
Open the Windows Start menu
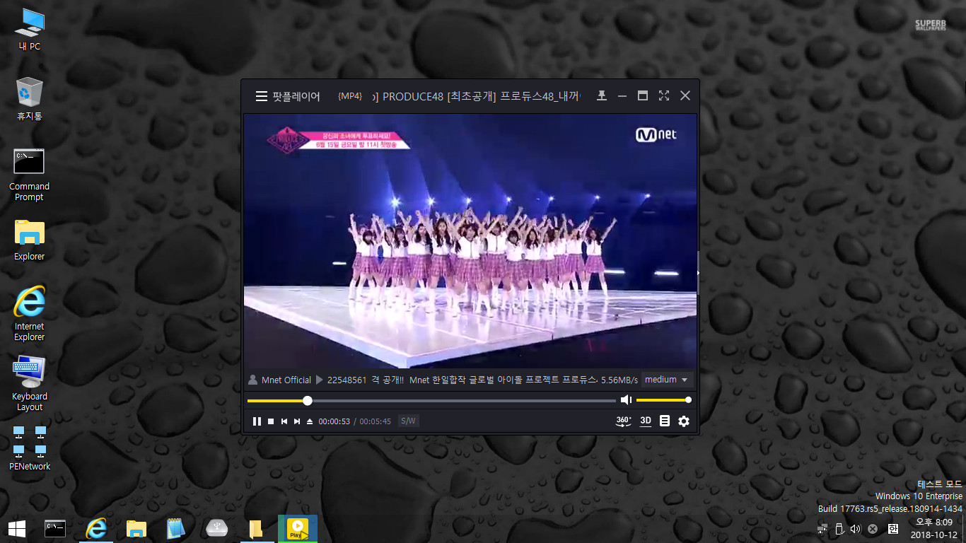tap(17, 528)
